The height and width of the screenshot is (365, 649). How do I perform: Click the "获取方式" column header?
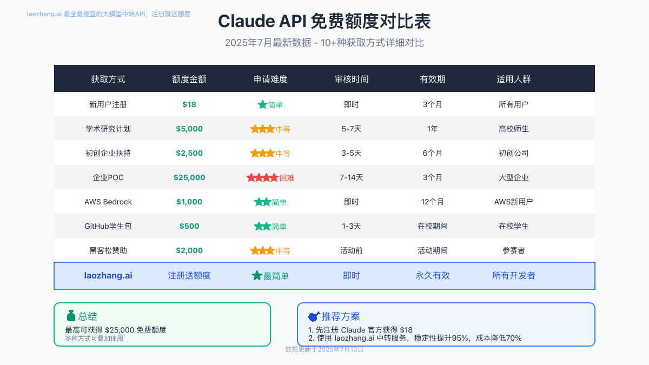(108, 79)
